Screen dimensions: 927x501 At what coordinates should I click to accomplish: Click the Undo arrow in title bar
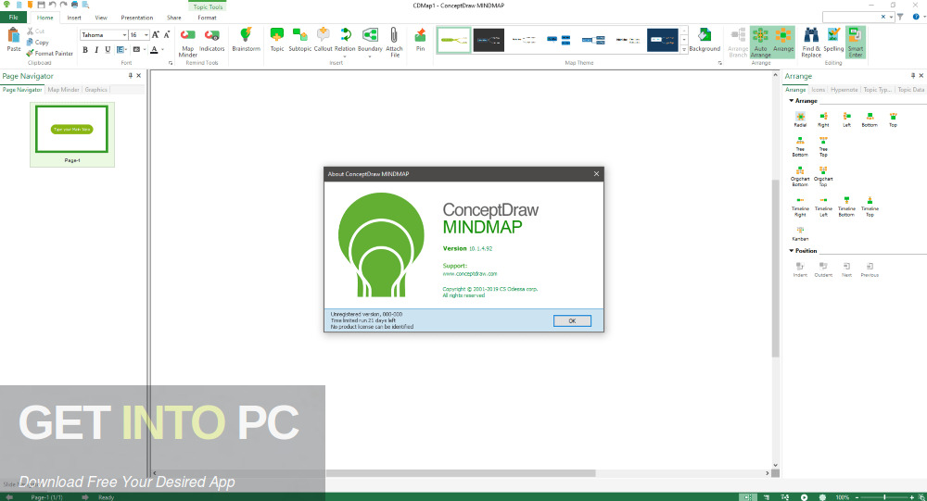[x=52, y=5]
